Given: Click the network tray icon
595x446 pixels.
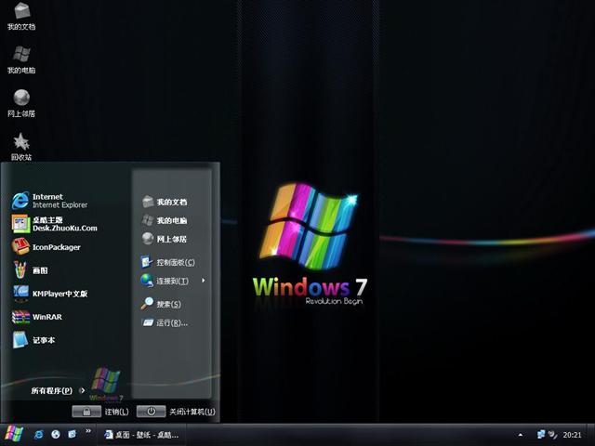Looking at the screenshot, I should click(x=541, y=434).
